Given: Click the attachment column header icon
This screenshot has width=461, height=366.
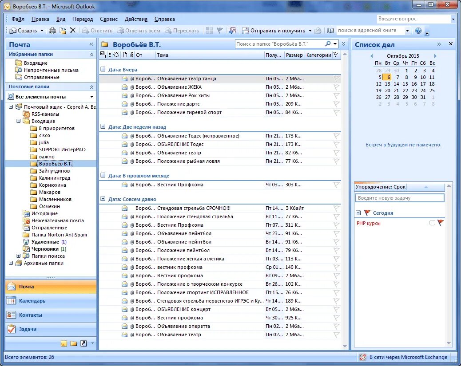Looking at the screenshot, I should point(132,55).
